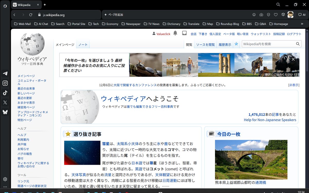Image resolution: width=309 pixels, height=193 pixels.
Task: Select the ソースを閲覧 tab
Action: click(205, 45)
